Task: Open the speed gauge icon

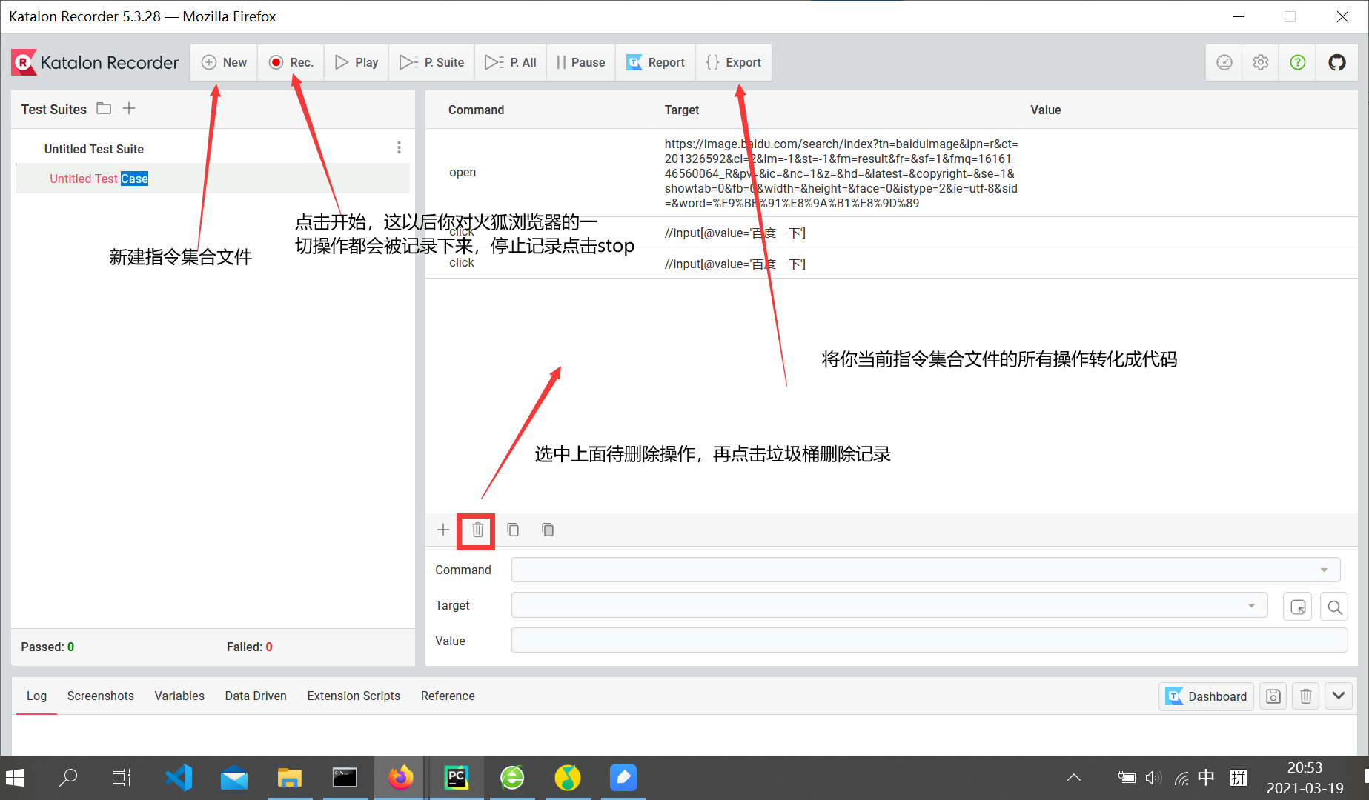Action: click(x=1224, y=62)
